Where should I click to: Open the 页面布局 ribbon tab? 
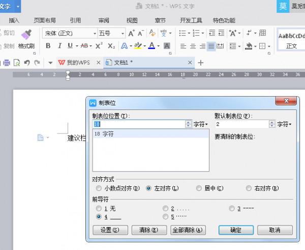(x=45, y=20)
